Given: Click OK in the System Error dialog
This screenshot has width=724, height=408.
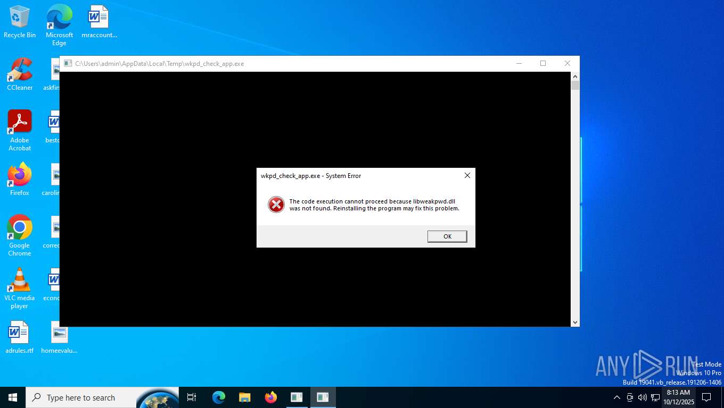Looking at the screenshot, I should pyautogui.click(x=447, y=236).
